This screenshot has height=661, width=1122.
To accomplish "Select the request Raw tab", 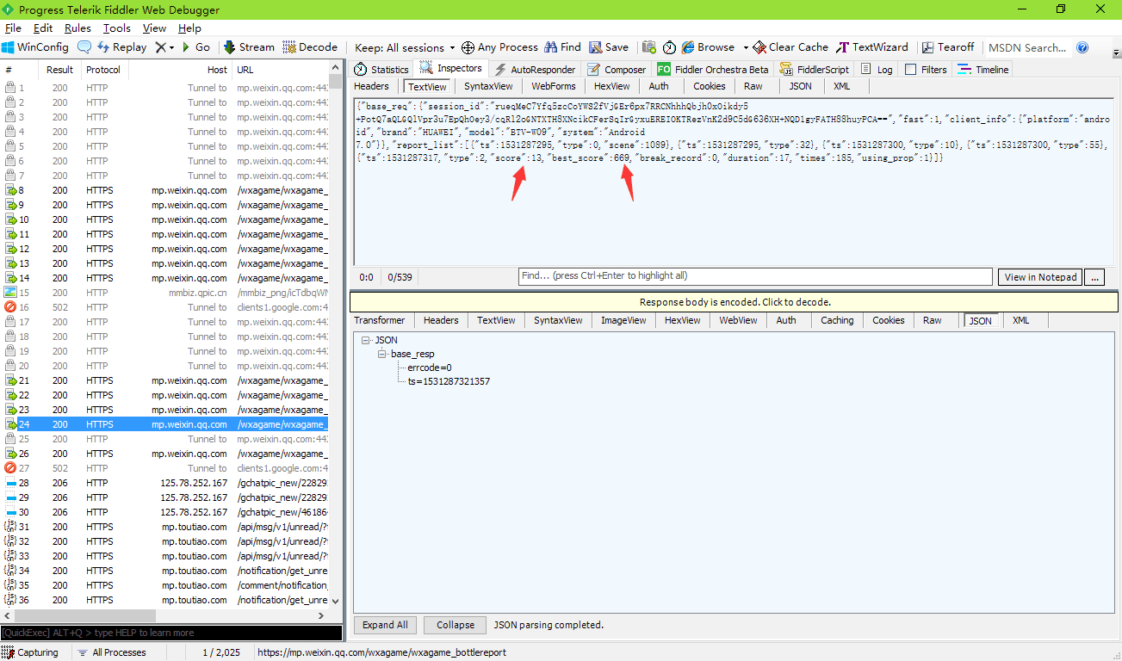I will [753, 86].
